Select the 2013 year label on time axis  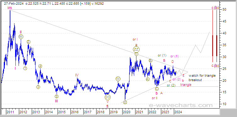(x=36, y=112)
